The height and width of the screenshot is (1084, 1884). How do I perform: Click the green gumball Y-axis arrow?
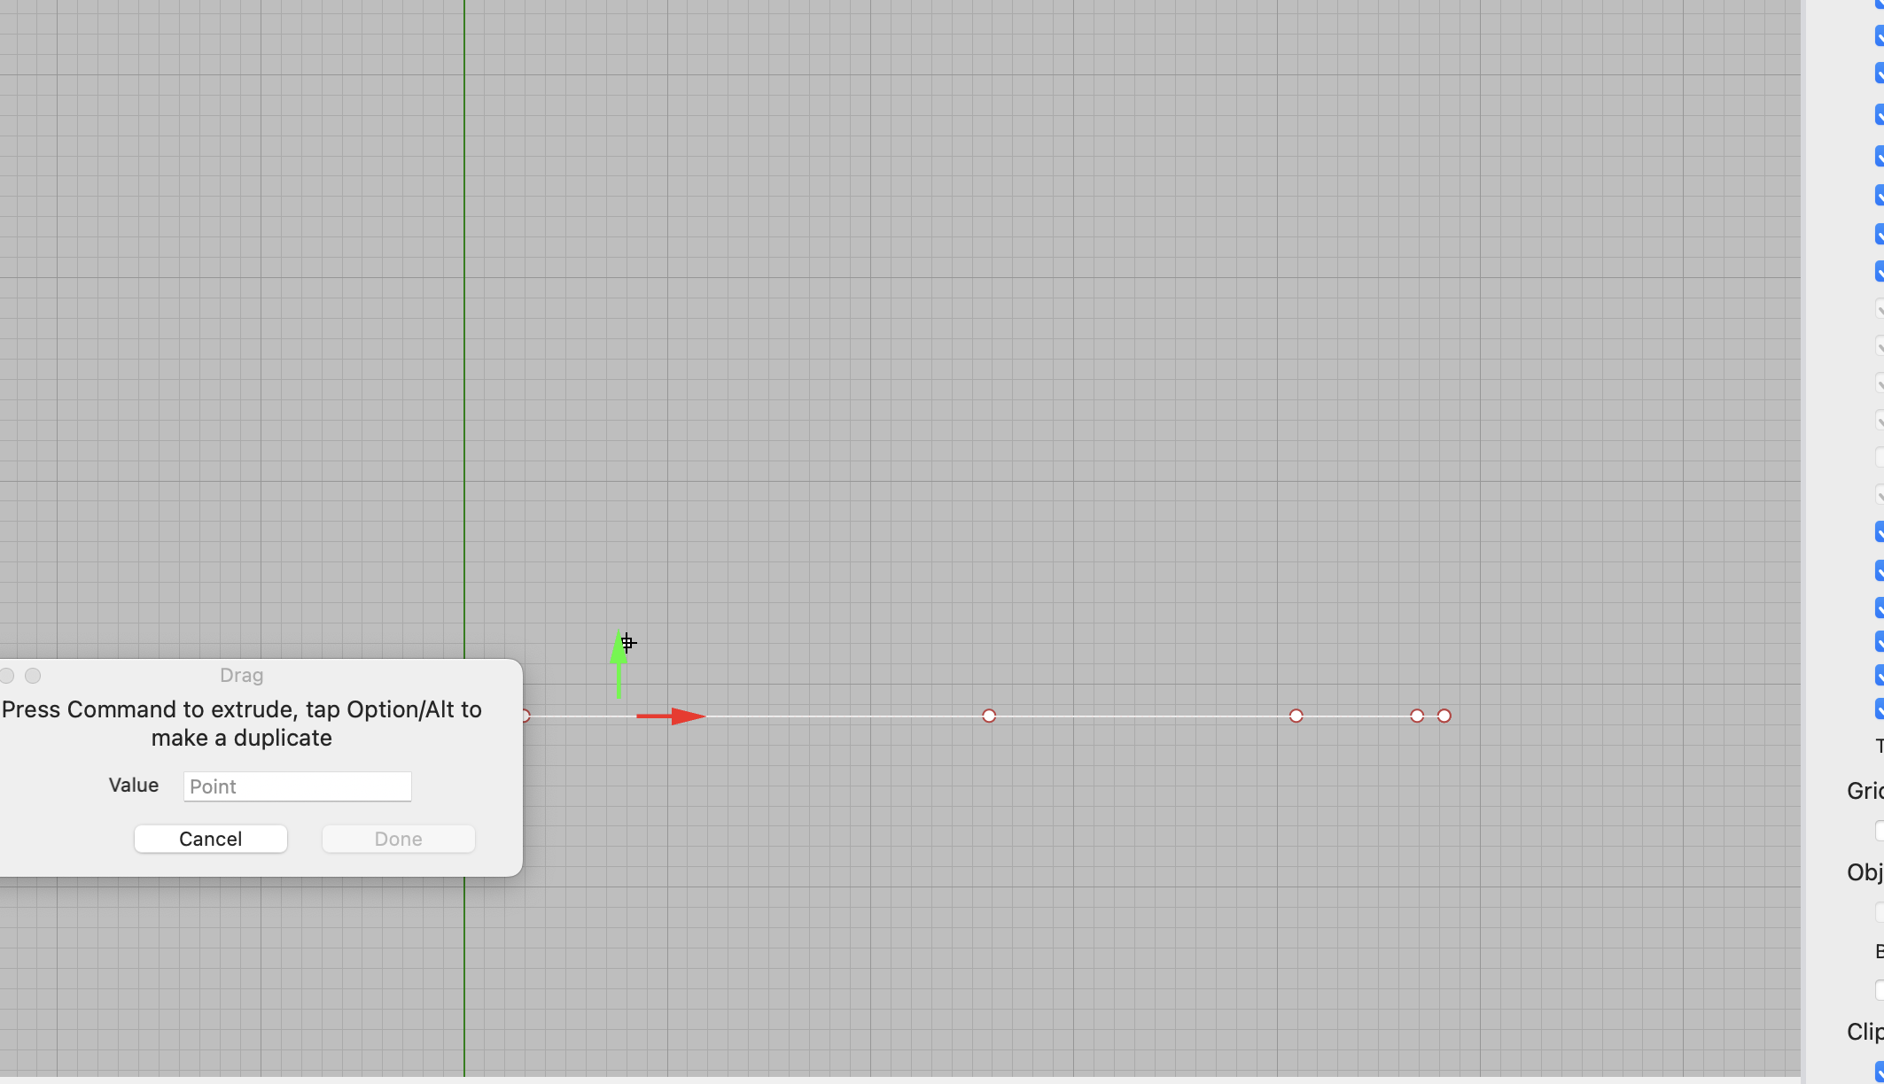tap(619, 655)
